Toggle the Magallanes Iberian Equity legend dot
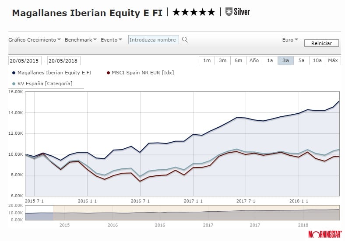Screen dimensions: 345x241 (14, 73)
